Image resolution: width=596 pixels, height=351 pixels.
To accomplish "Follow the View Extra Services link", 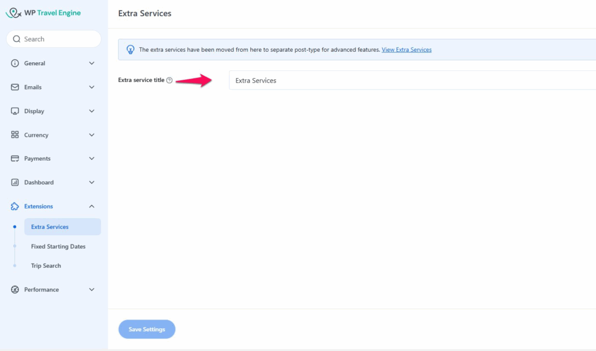I will point(406,50).
